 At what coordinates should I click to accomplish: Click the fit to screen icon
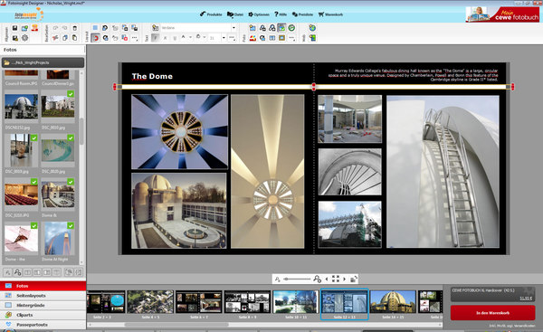point(335,279)
